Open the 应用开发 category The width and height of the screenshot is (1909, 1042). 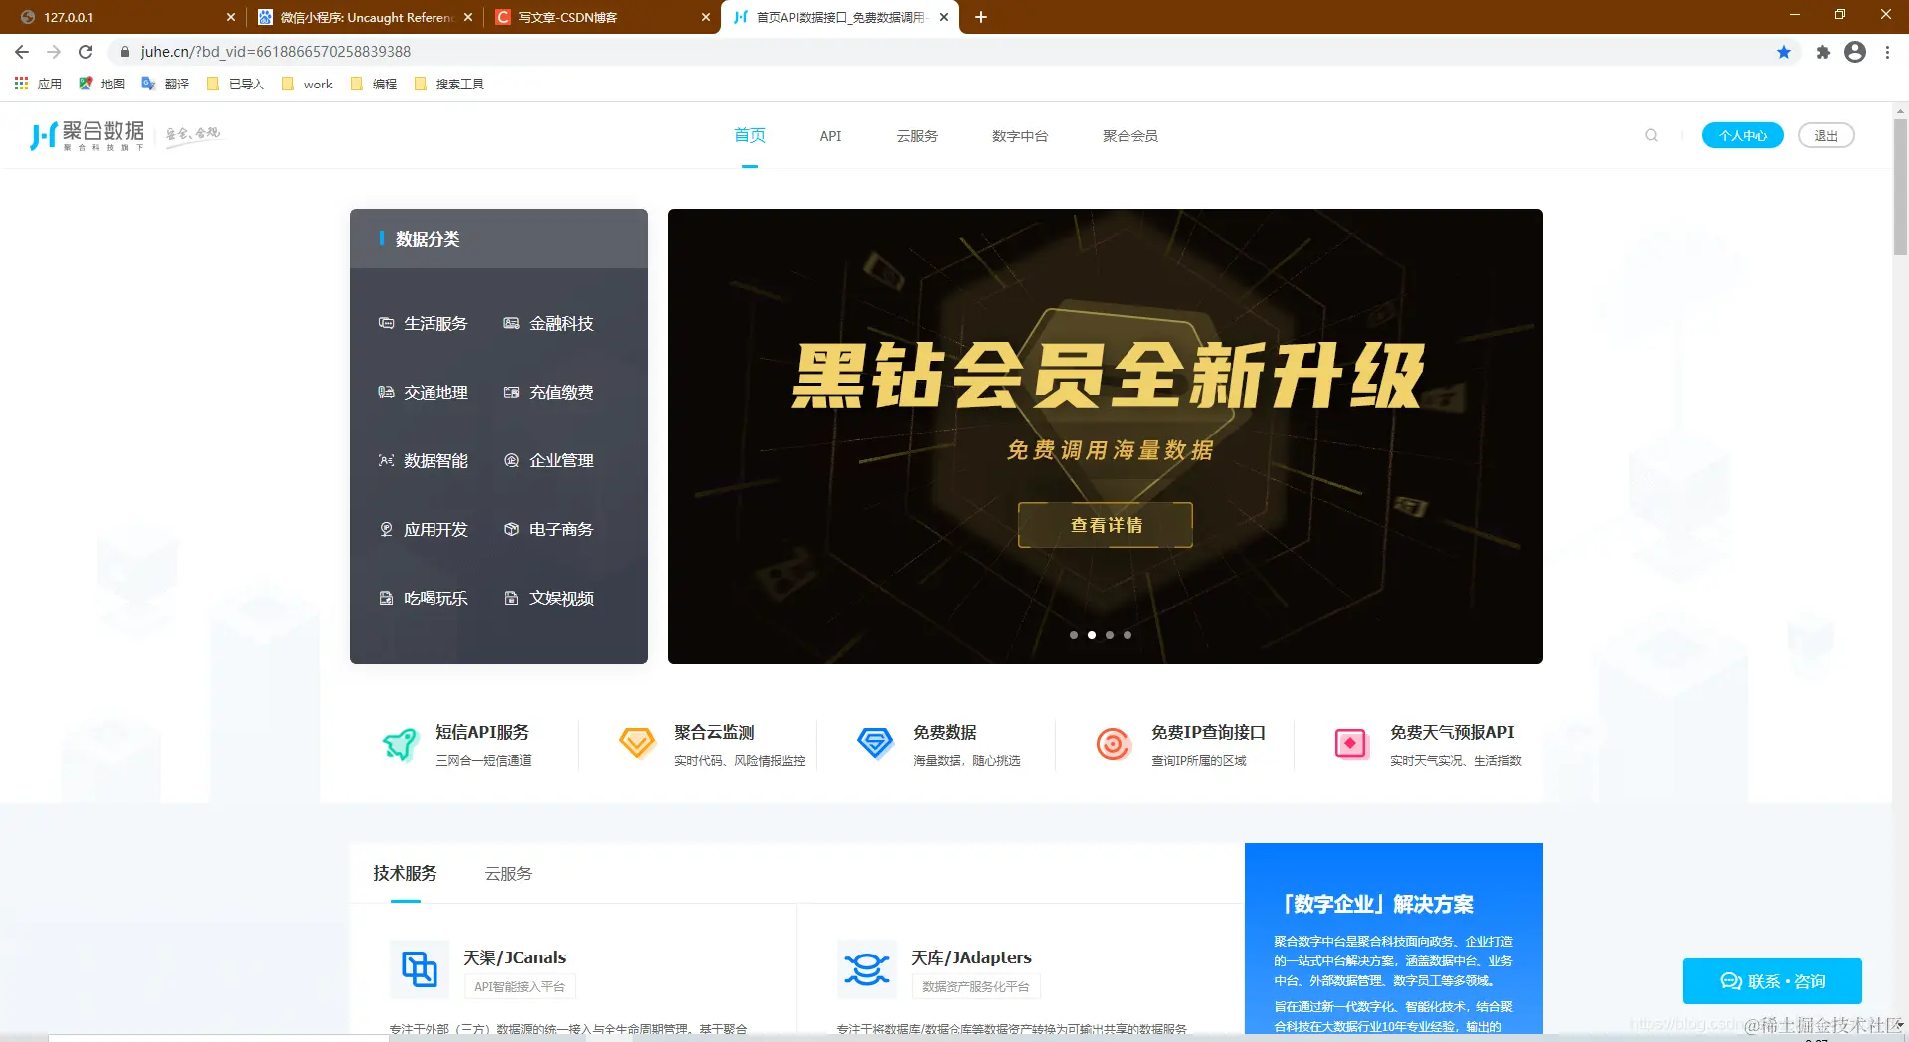coord(424,529)
